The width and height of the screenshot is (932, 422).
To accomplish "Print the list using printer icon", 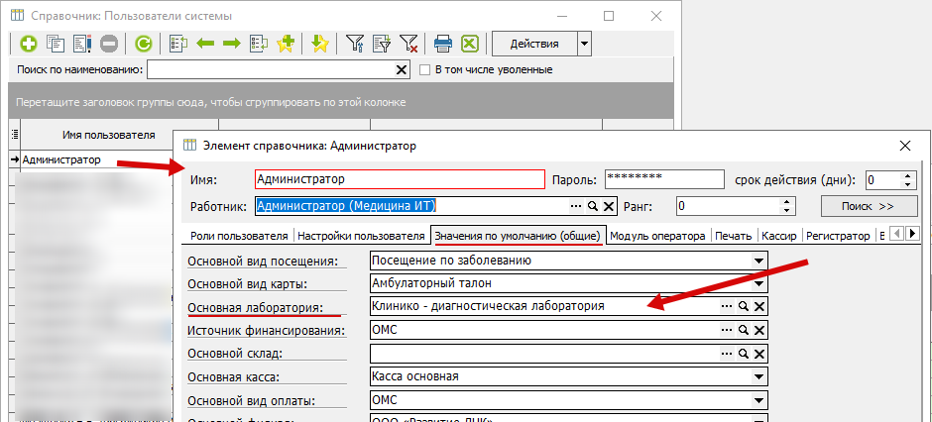I will tap(443, 44).
